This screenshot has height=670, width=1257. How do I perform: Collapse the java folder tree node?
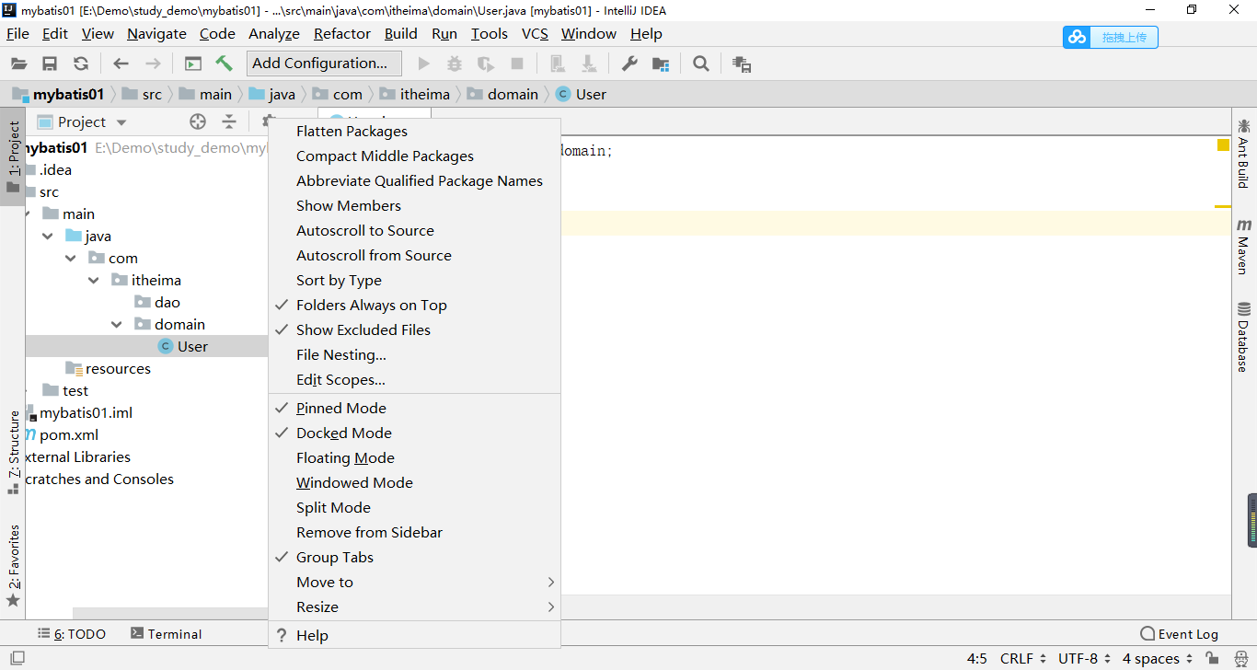click(48, 236)
